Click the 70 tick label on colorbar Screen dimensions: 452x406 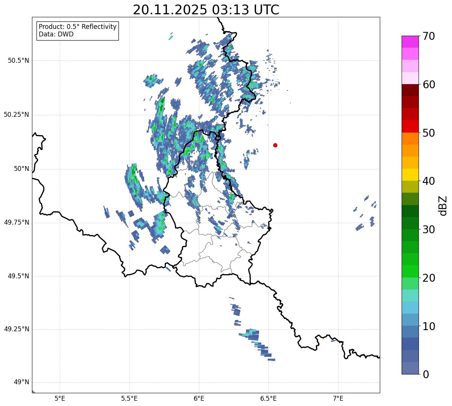(x=429, y=36)
